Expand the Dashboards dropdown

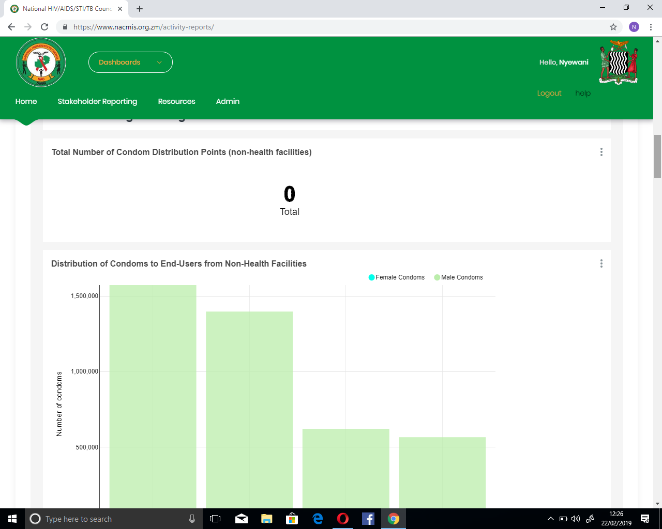click(x=130, y=62)
